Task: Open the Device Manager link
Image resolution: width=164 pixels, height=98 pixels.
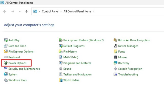Action: (x=128, y=46)
